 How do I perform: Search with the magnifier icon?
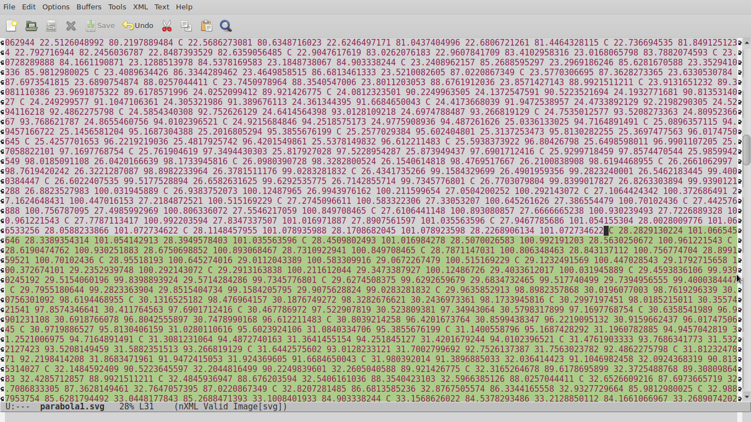click(225, 26)
